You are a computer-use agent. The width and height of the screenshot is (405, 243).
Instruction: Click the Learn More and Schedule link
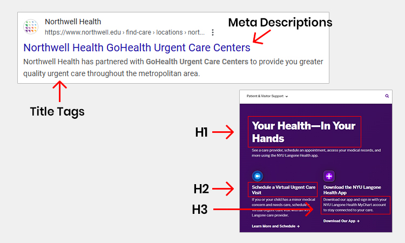[275, 226]
